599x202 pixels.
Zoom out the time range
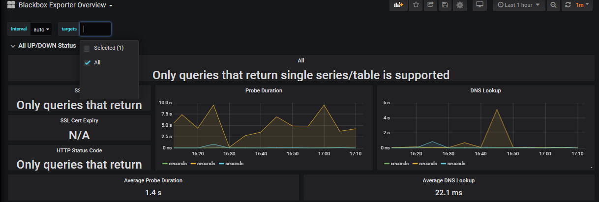553,5
